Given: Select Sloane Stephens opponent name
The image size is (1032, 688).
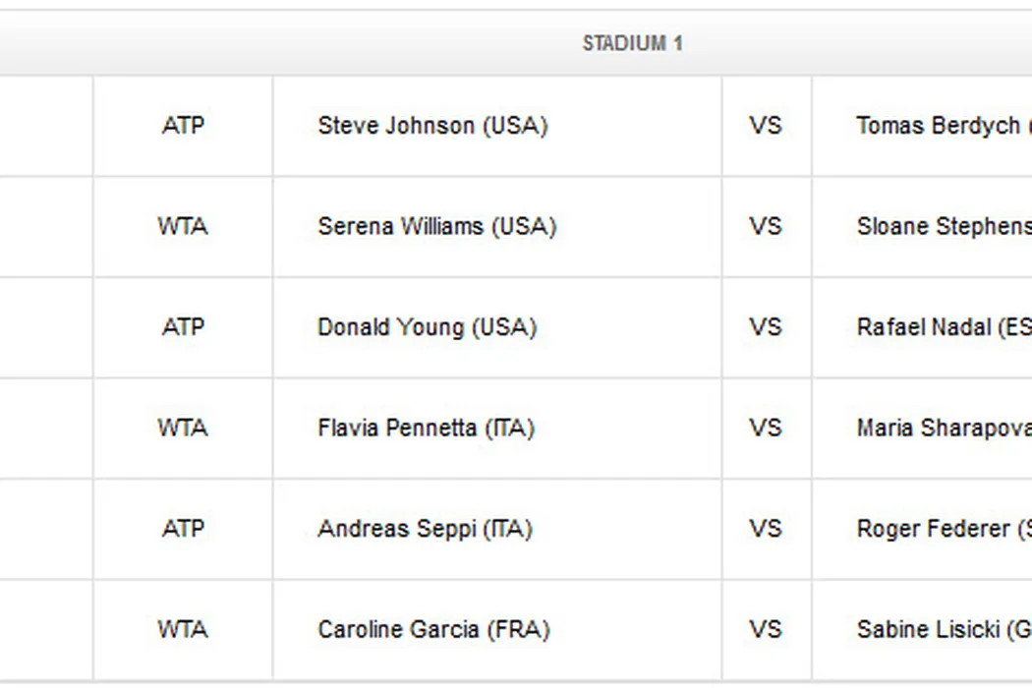Looking at the screenshot, I should [x=942, y=226].
